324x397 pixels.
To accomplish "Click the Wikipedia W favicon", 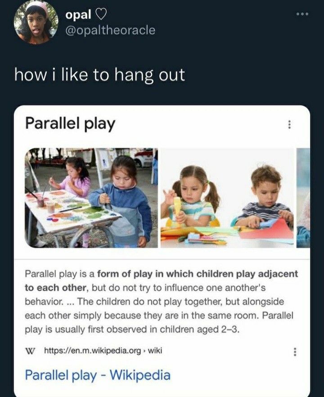I will 30,351.
